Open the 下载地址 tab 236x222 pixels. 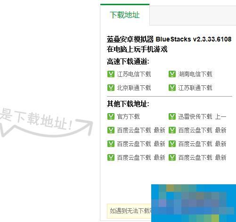[x=125, y=15]
